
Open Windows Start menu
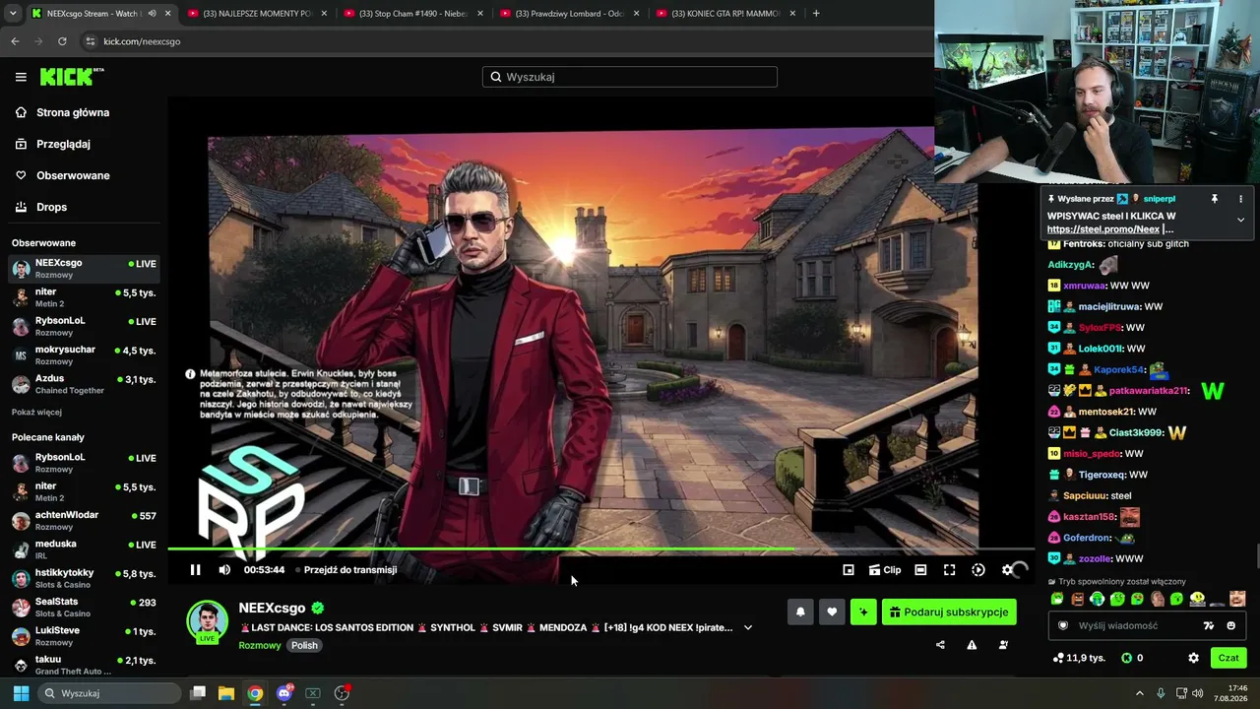click(x=21, y=693)
